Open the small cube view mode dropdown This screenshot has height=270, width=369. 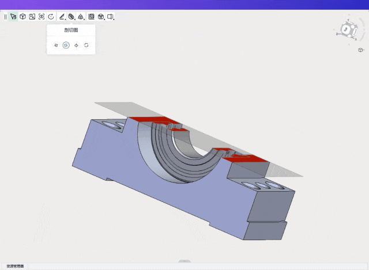point(360,50)
